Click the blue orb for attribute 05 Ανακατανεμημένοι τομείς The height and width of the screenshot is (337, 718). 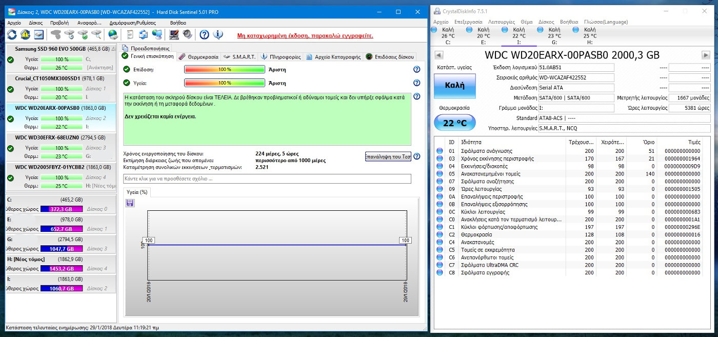point(440,174)
